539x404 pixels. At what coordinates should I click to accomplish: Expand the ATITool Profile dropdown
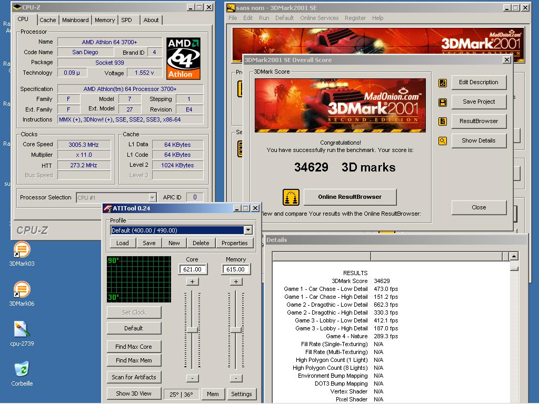pos(248,230)
